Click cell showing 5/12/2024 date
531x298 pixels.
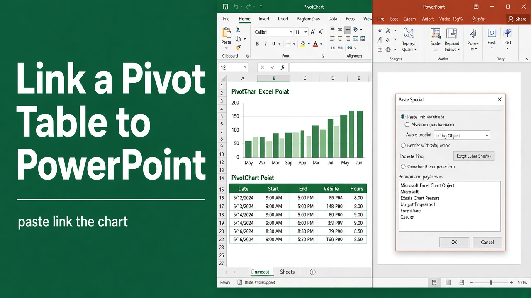click(x=244, y=198)
